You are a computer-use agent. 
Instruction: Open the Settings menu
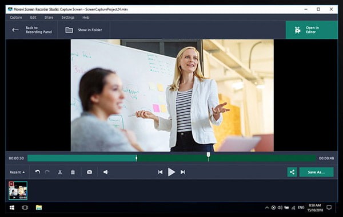coord(68,18)
